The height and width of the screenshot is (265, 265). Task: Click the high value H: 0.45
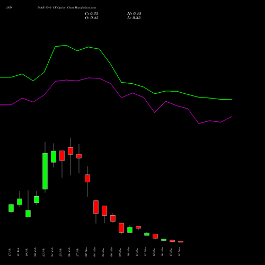(134, 14)
